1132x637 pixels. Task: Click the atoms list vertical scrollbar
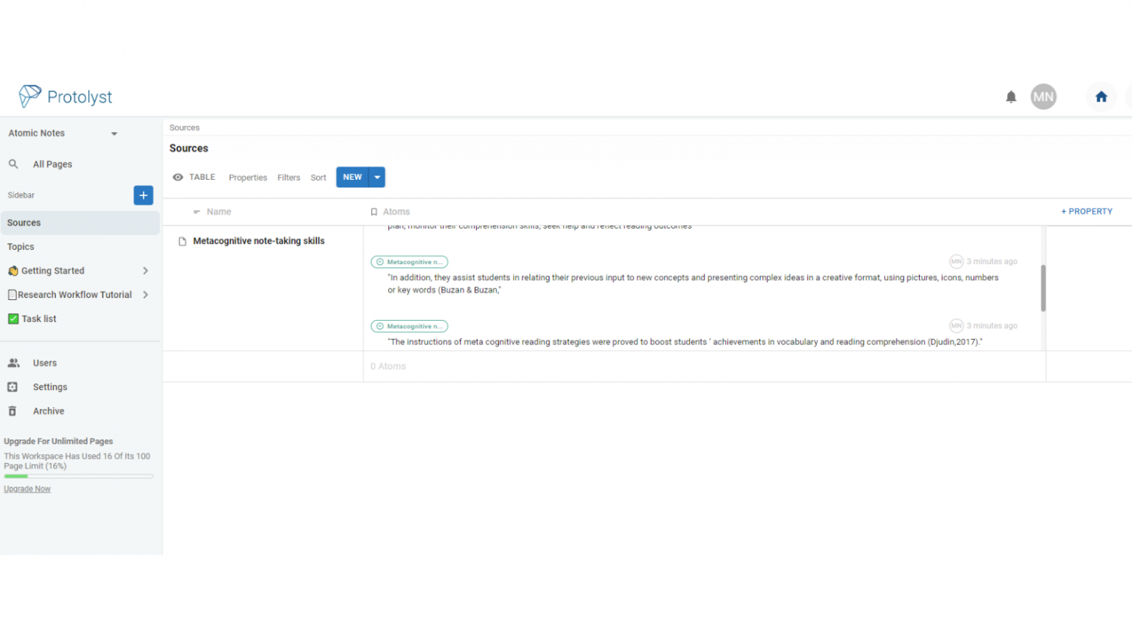pyautogui.click(x=1043, y=288)
